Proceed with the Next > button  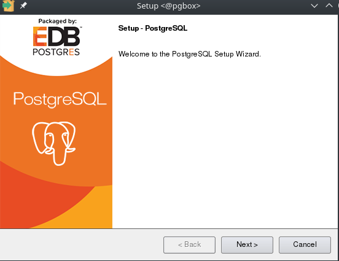coord(247,245)
